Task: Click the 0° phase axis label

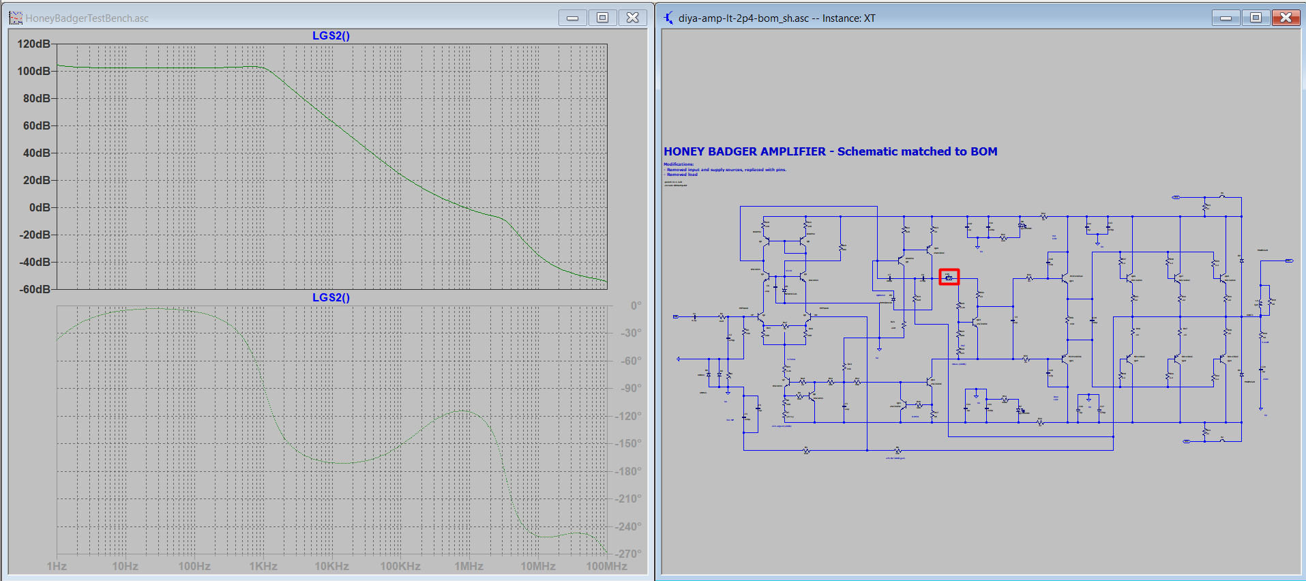Action: coord(636,306)
